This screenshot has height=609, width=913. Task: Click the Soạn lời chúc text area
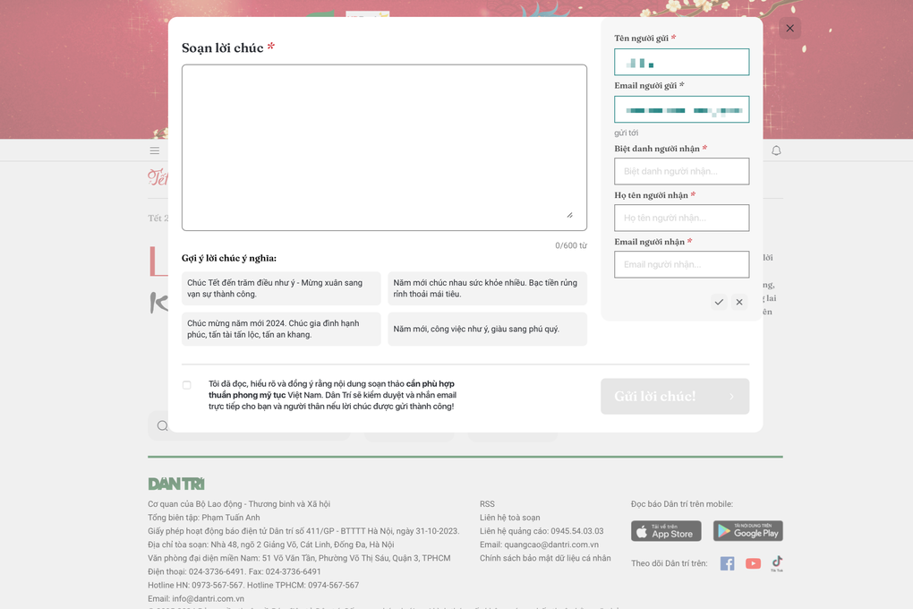point(384,148)
